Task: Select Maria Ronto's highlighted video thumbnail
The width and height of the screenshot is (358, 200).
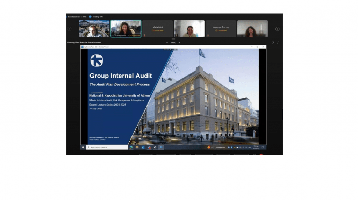Action: point(126,29)
